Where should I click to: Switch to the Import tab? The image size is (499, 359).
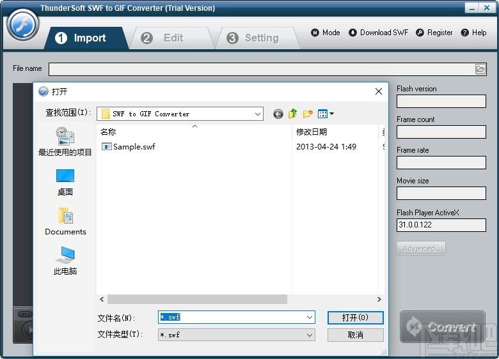(x=86, y=38)
